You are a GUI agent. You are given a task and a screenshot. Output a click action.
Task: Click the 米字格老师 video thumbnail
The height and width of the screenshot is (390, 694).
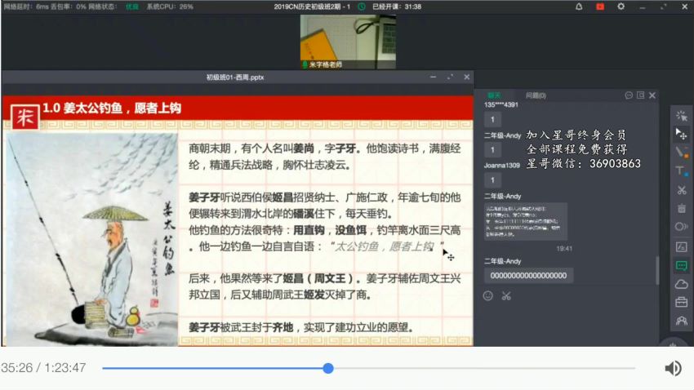pos(348,42)
